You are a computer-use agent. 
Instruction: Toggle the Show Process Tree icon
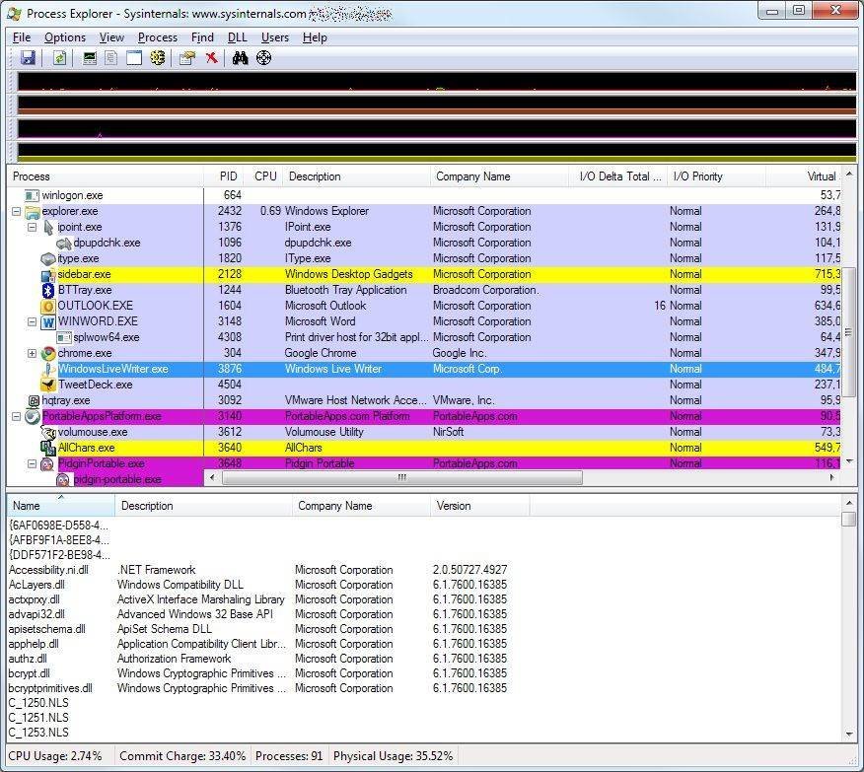[x=110, y=58]
